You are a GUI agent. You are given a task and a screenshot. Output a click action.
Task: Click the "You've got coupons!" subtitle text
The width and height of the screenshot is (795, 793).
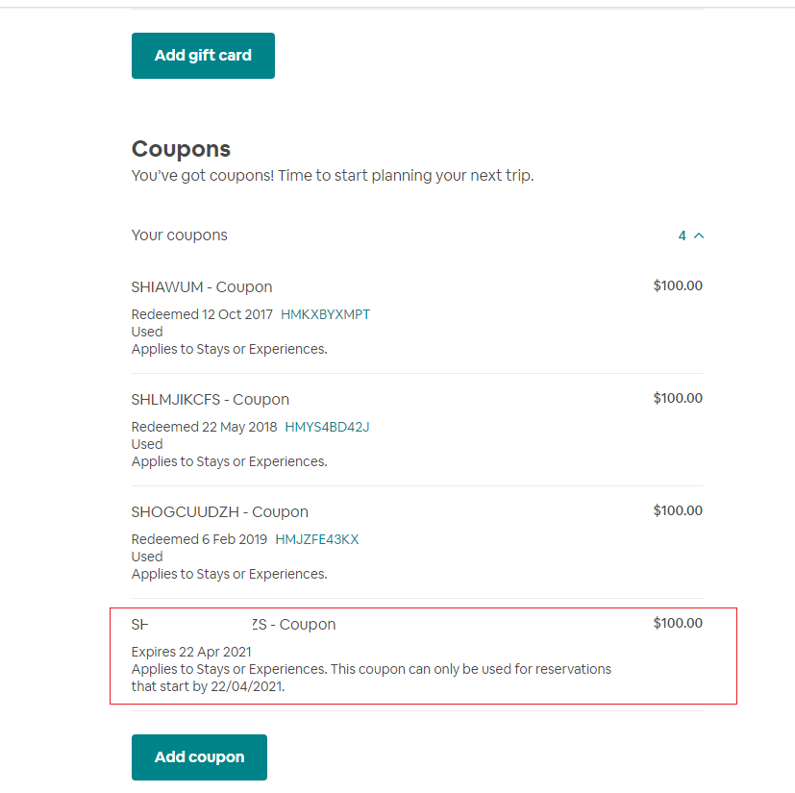click(x=332, y=176)
